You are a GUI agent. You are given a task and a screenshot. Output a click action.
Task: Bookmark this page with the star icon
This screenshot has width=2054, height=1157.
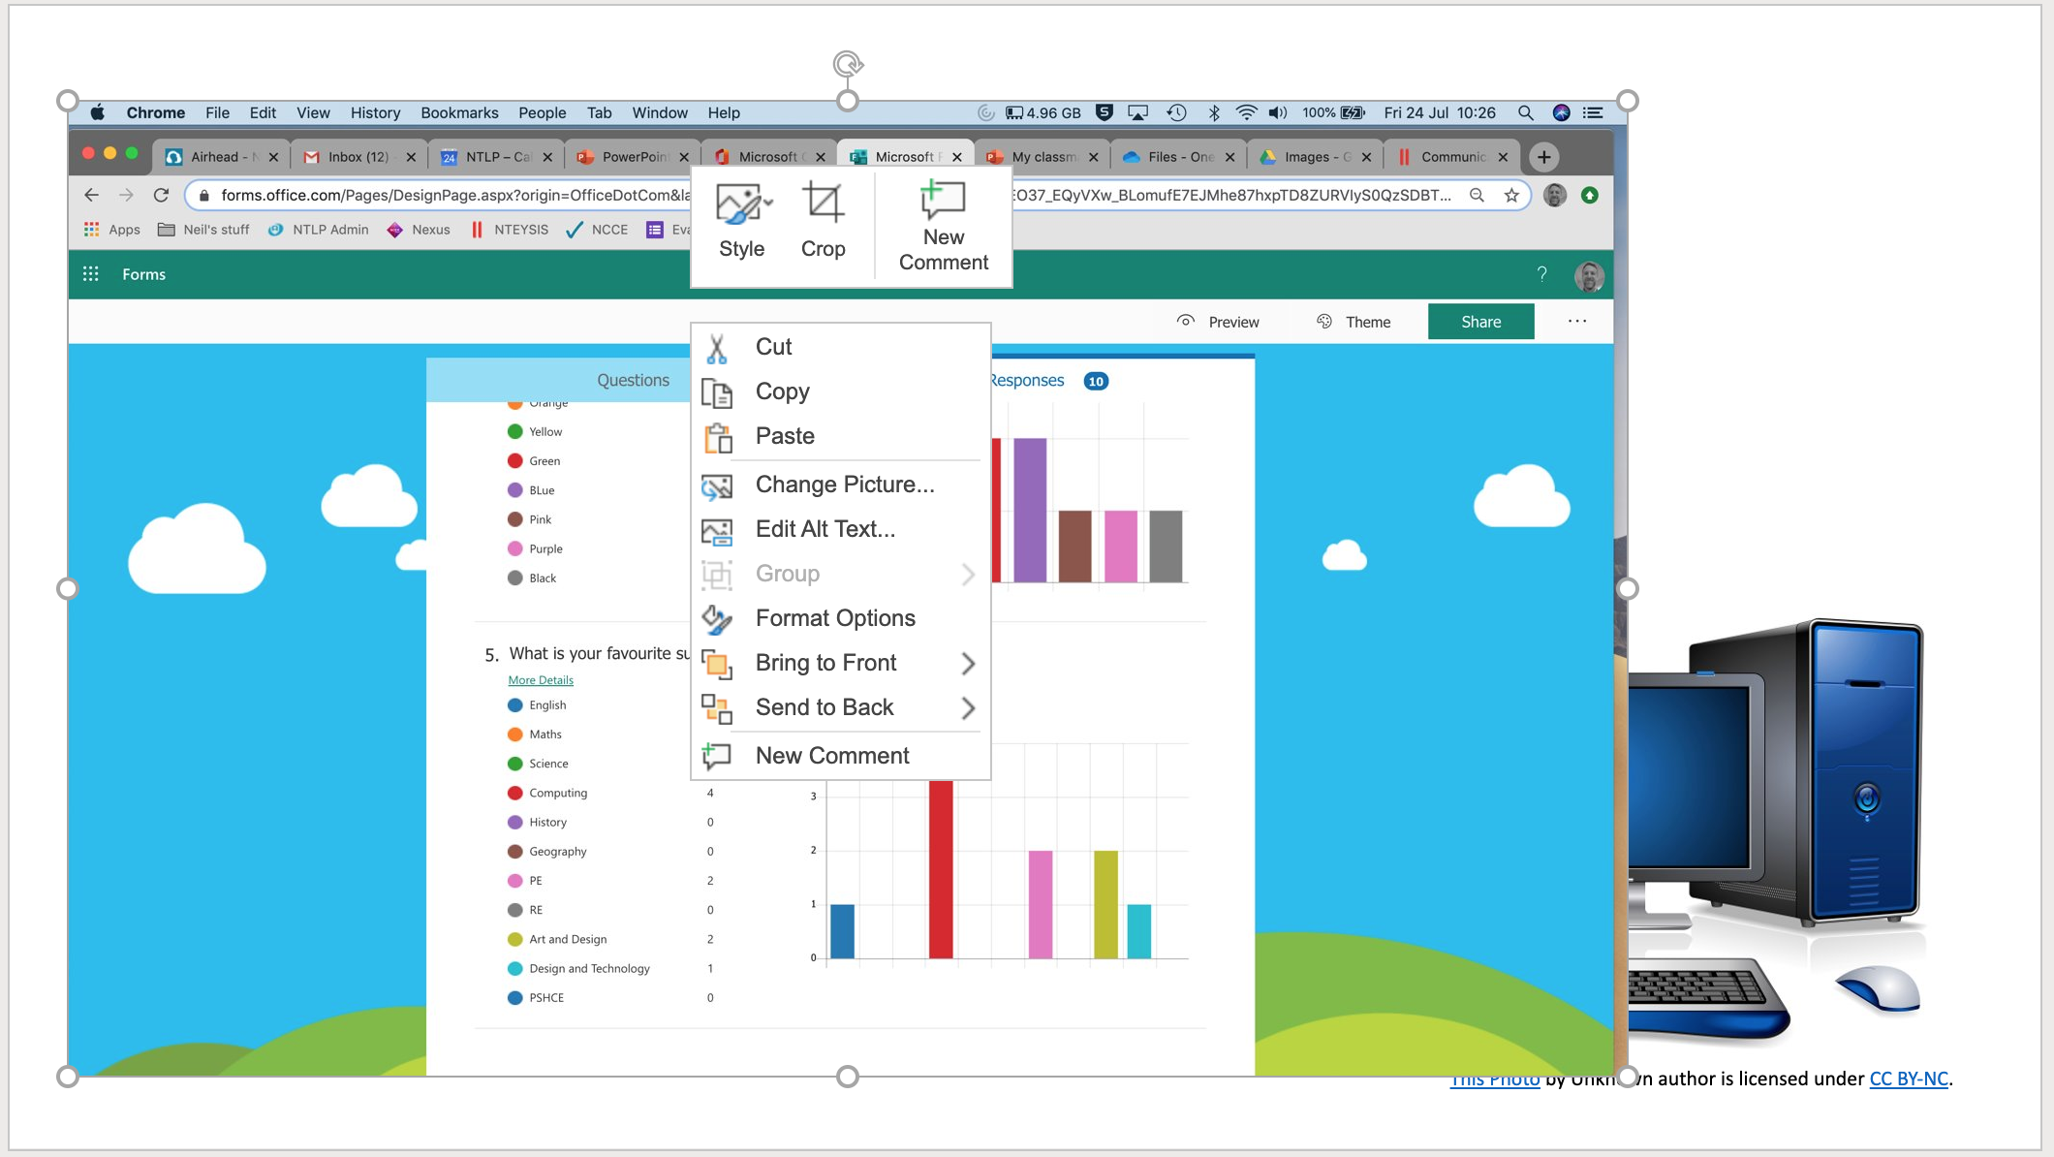(x=1511, y=195)
